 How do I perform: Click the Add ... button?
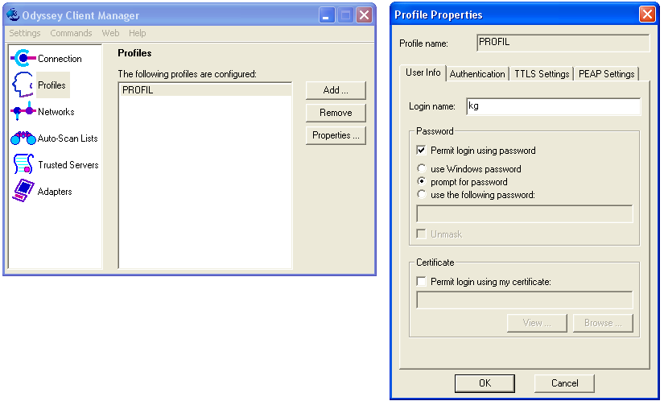tap(336, 90)
